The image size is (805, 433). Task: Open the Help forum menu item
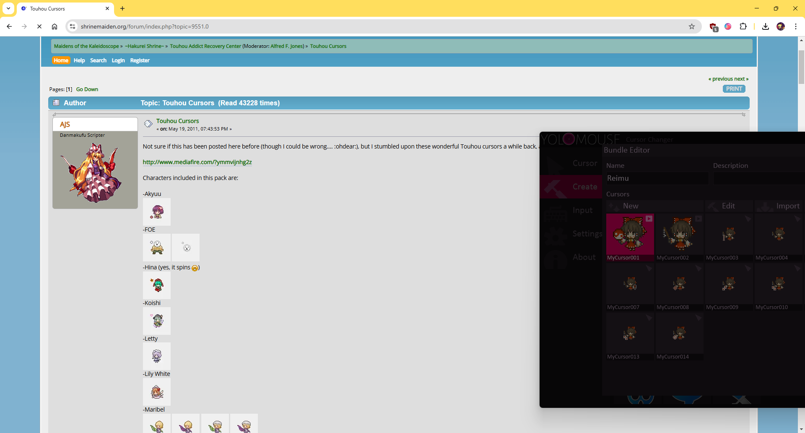pos(79,60)
